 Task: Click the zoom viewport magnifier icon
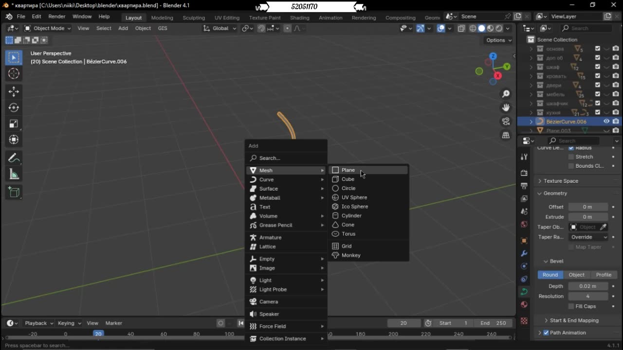pos(506,94)
